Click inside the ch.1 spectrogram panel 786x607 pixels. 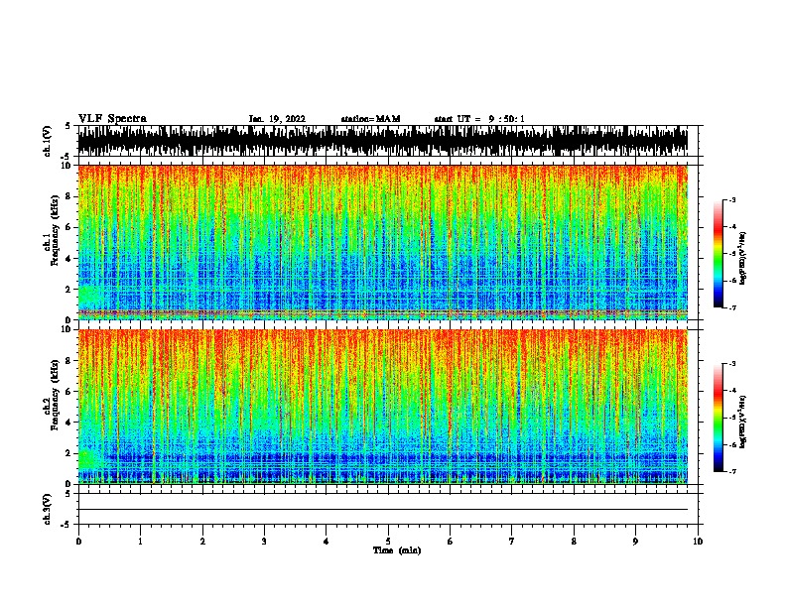click(x=383, y=242)
